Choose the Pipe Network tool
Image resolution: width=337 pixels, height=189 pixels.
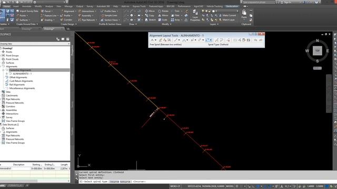(87, 20)
